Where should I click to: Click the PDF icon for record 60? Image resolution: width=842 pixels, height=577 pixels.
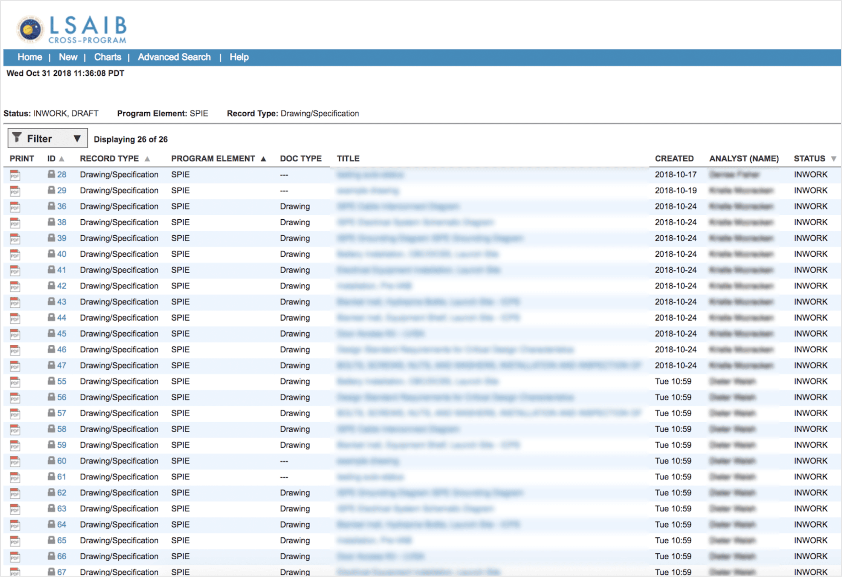click(15, 461)
